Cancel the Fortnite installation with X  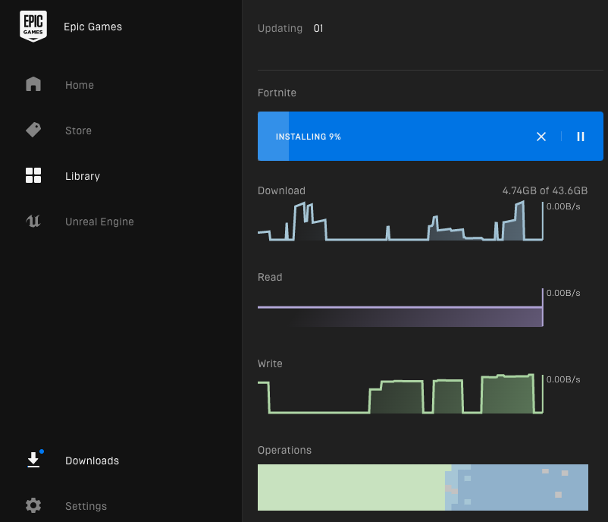coord(541,137)
